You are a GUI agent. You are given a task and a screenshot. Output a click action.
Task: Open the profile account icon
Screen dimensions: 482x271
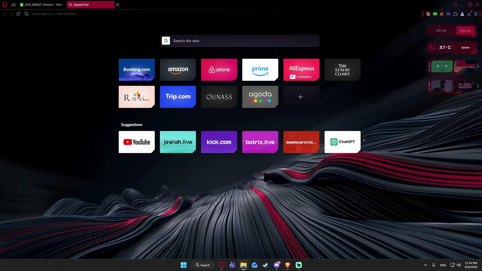click(x=462, y=14)
